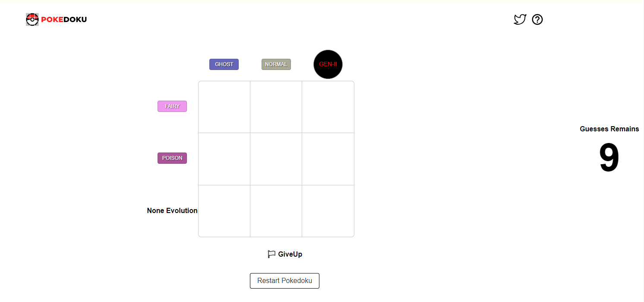Click the Ghost type badge
This screenshot has height=302, width=644.
(x=224, y=64)
